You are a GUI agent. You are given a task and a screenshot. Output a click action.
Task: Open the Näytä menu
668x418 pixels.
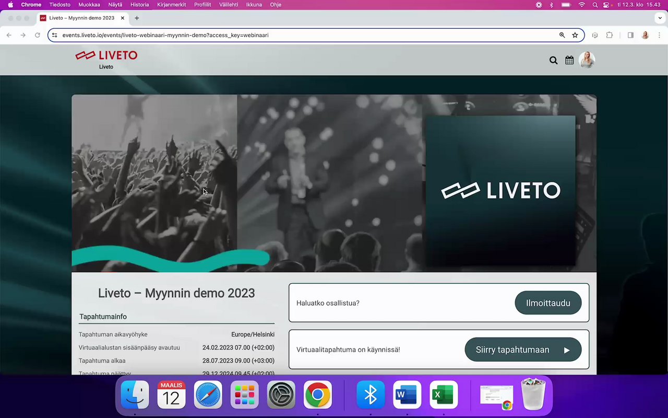(115, 5)
